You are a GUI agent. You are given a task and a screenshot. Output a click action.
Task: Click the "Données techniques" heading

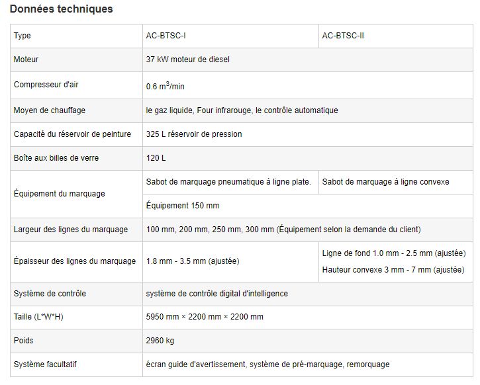click(x=61, y=9)
